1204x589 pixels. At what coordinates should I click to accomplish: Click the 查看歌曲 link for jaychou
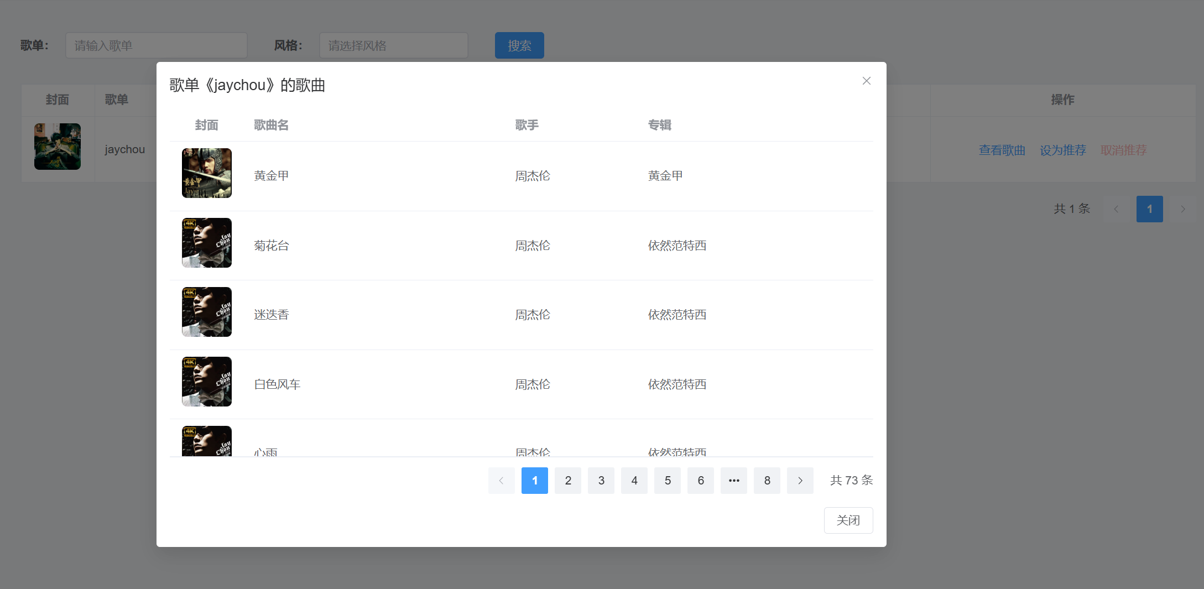(x=1002, y=150)
